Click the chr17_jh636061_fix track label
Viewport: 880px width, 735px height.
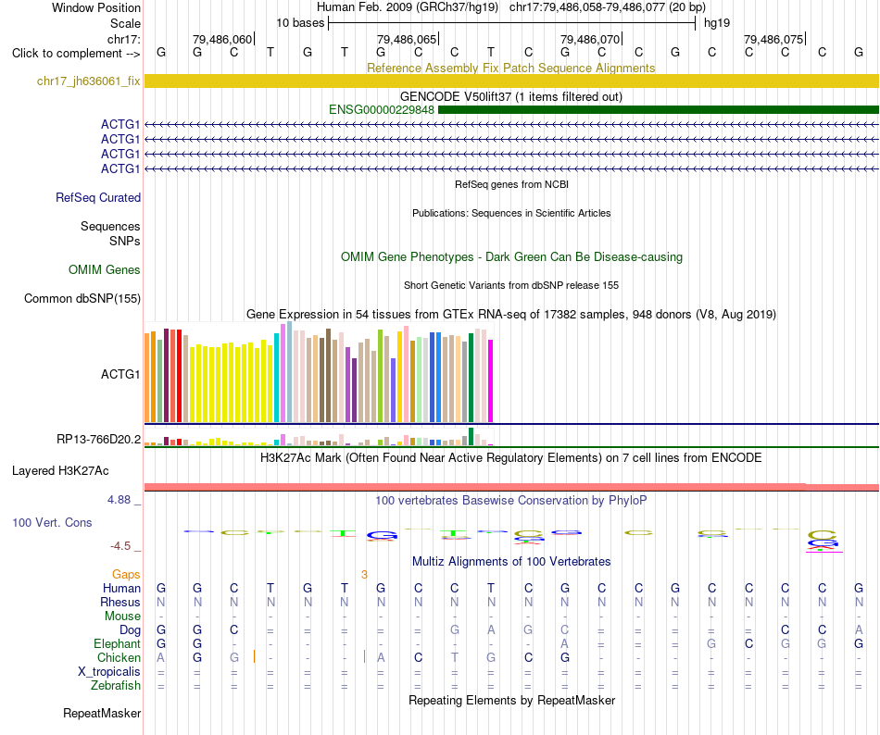[89, 81]
